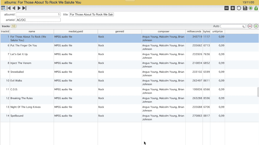This screenshot has height=145, width=259.
Task: Click the tracks search magnifier icon
Action: point(243,26)
